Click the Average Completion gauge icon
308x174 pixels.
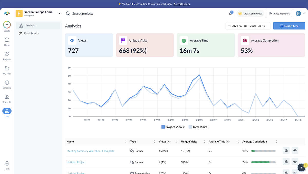pos(245,40)
